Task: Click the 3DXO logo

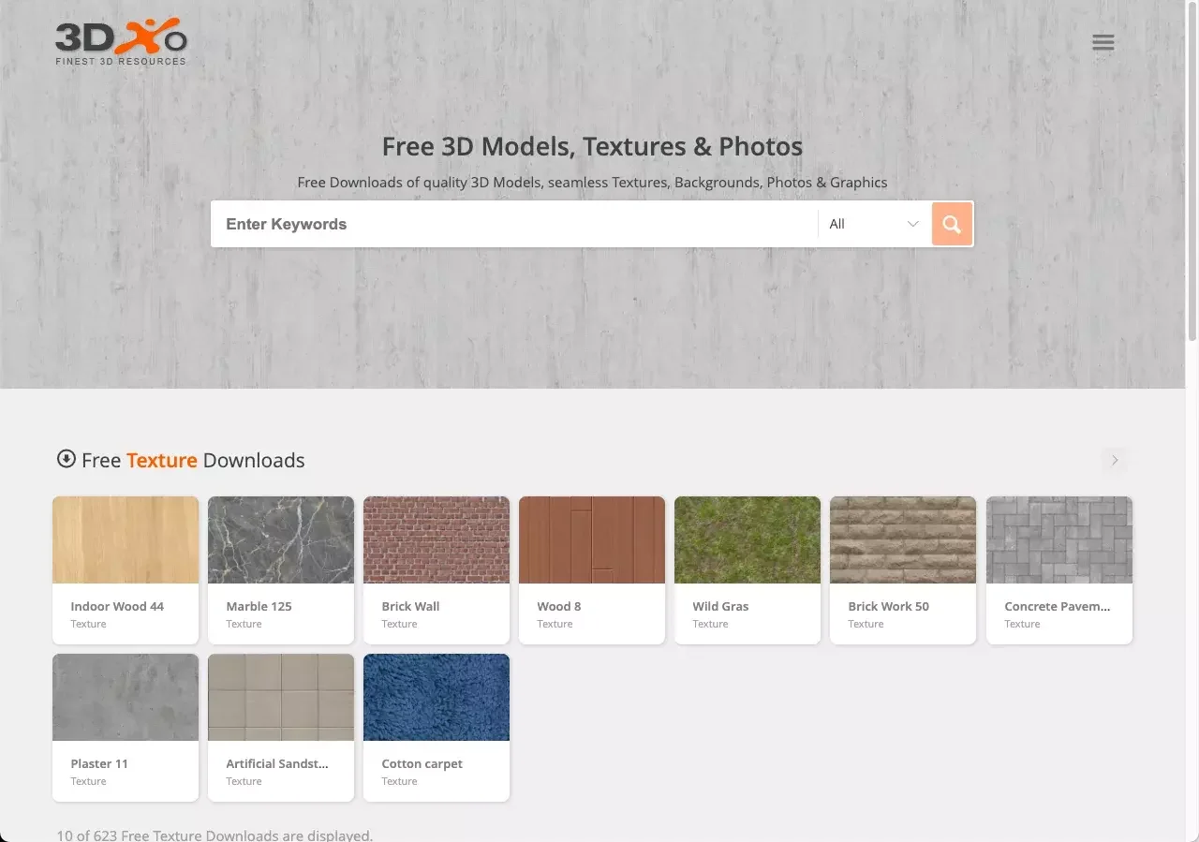Action: point(121,43)
